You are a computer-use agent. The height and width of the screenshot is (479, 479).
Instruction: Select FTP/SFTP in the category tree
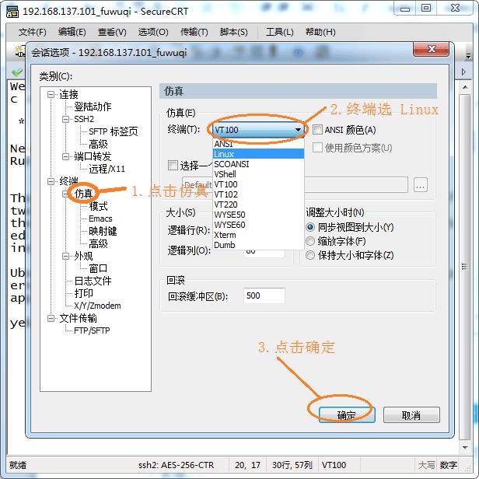point(92,330)
